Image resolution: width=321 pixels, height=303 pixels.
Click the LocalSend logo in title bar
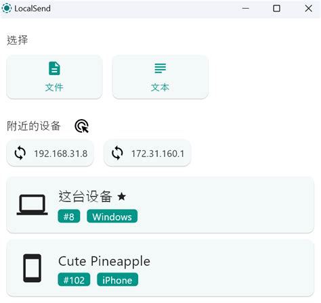pos(7,8)
